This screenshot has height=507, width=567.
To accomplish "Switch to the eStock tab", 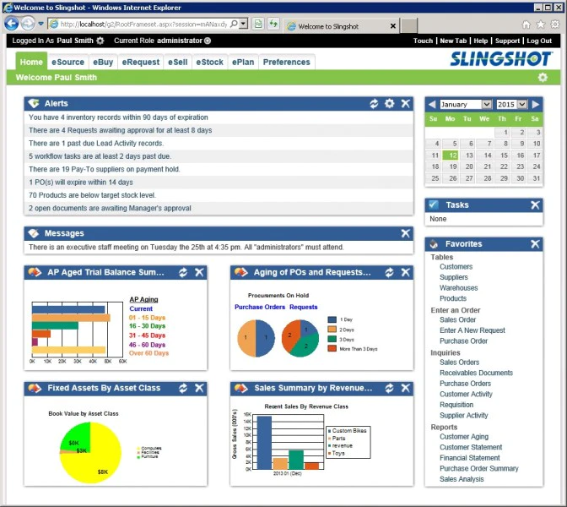I will (x=210, y=63).
